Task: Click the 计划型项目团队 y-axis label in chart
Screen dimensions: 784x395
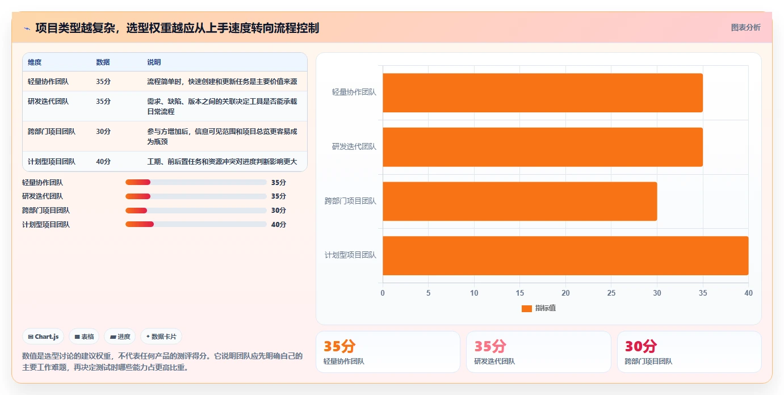Action: [x=350, y=255]
